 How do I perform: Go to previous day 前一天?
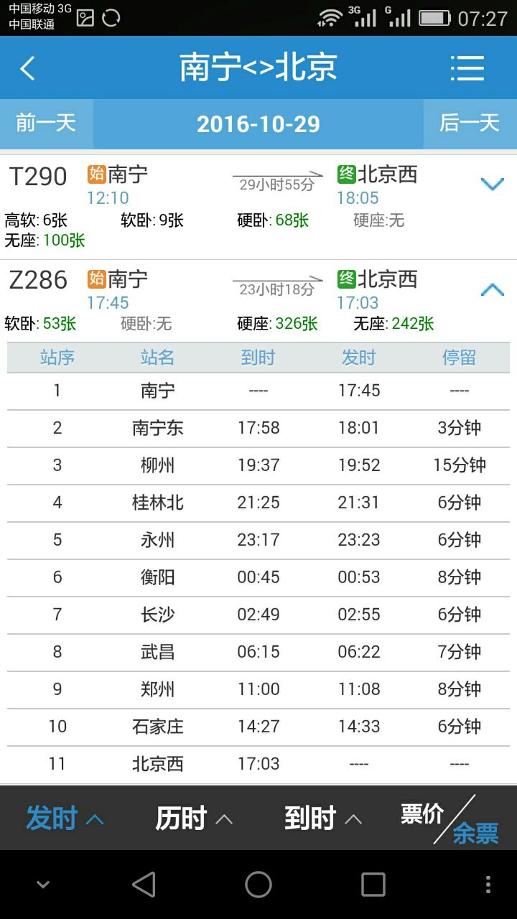click(46, 123)
